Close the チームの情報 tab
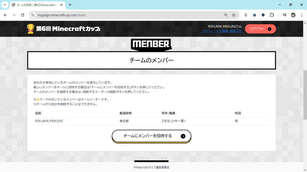307x172 pixels. coord(62,5)
